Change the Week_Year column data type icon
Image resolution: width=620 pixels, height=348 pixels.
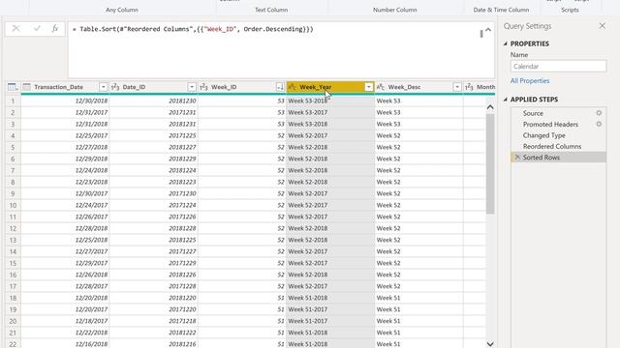293,87
